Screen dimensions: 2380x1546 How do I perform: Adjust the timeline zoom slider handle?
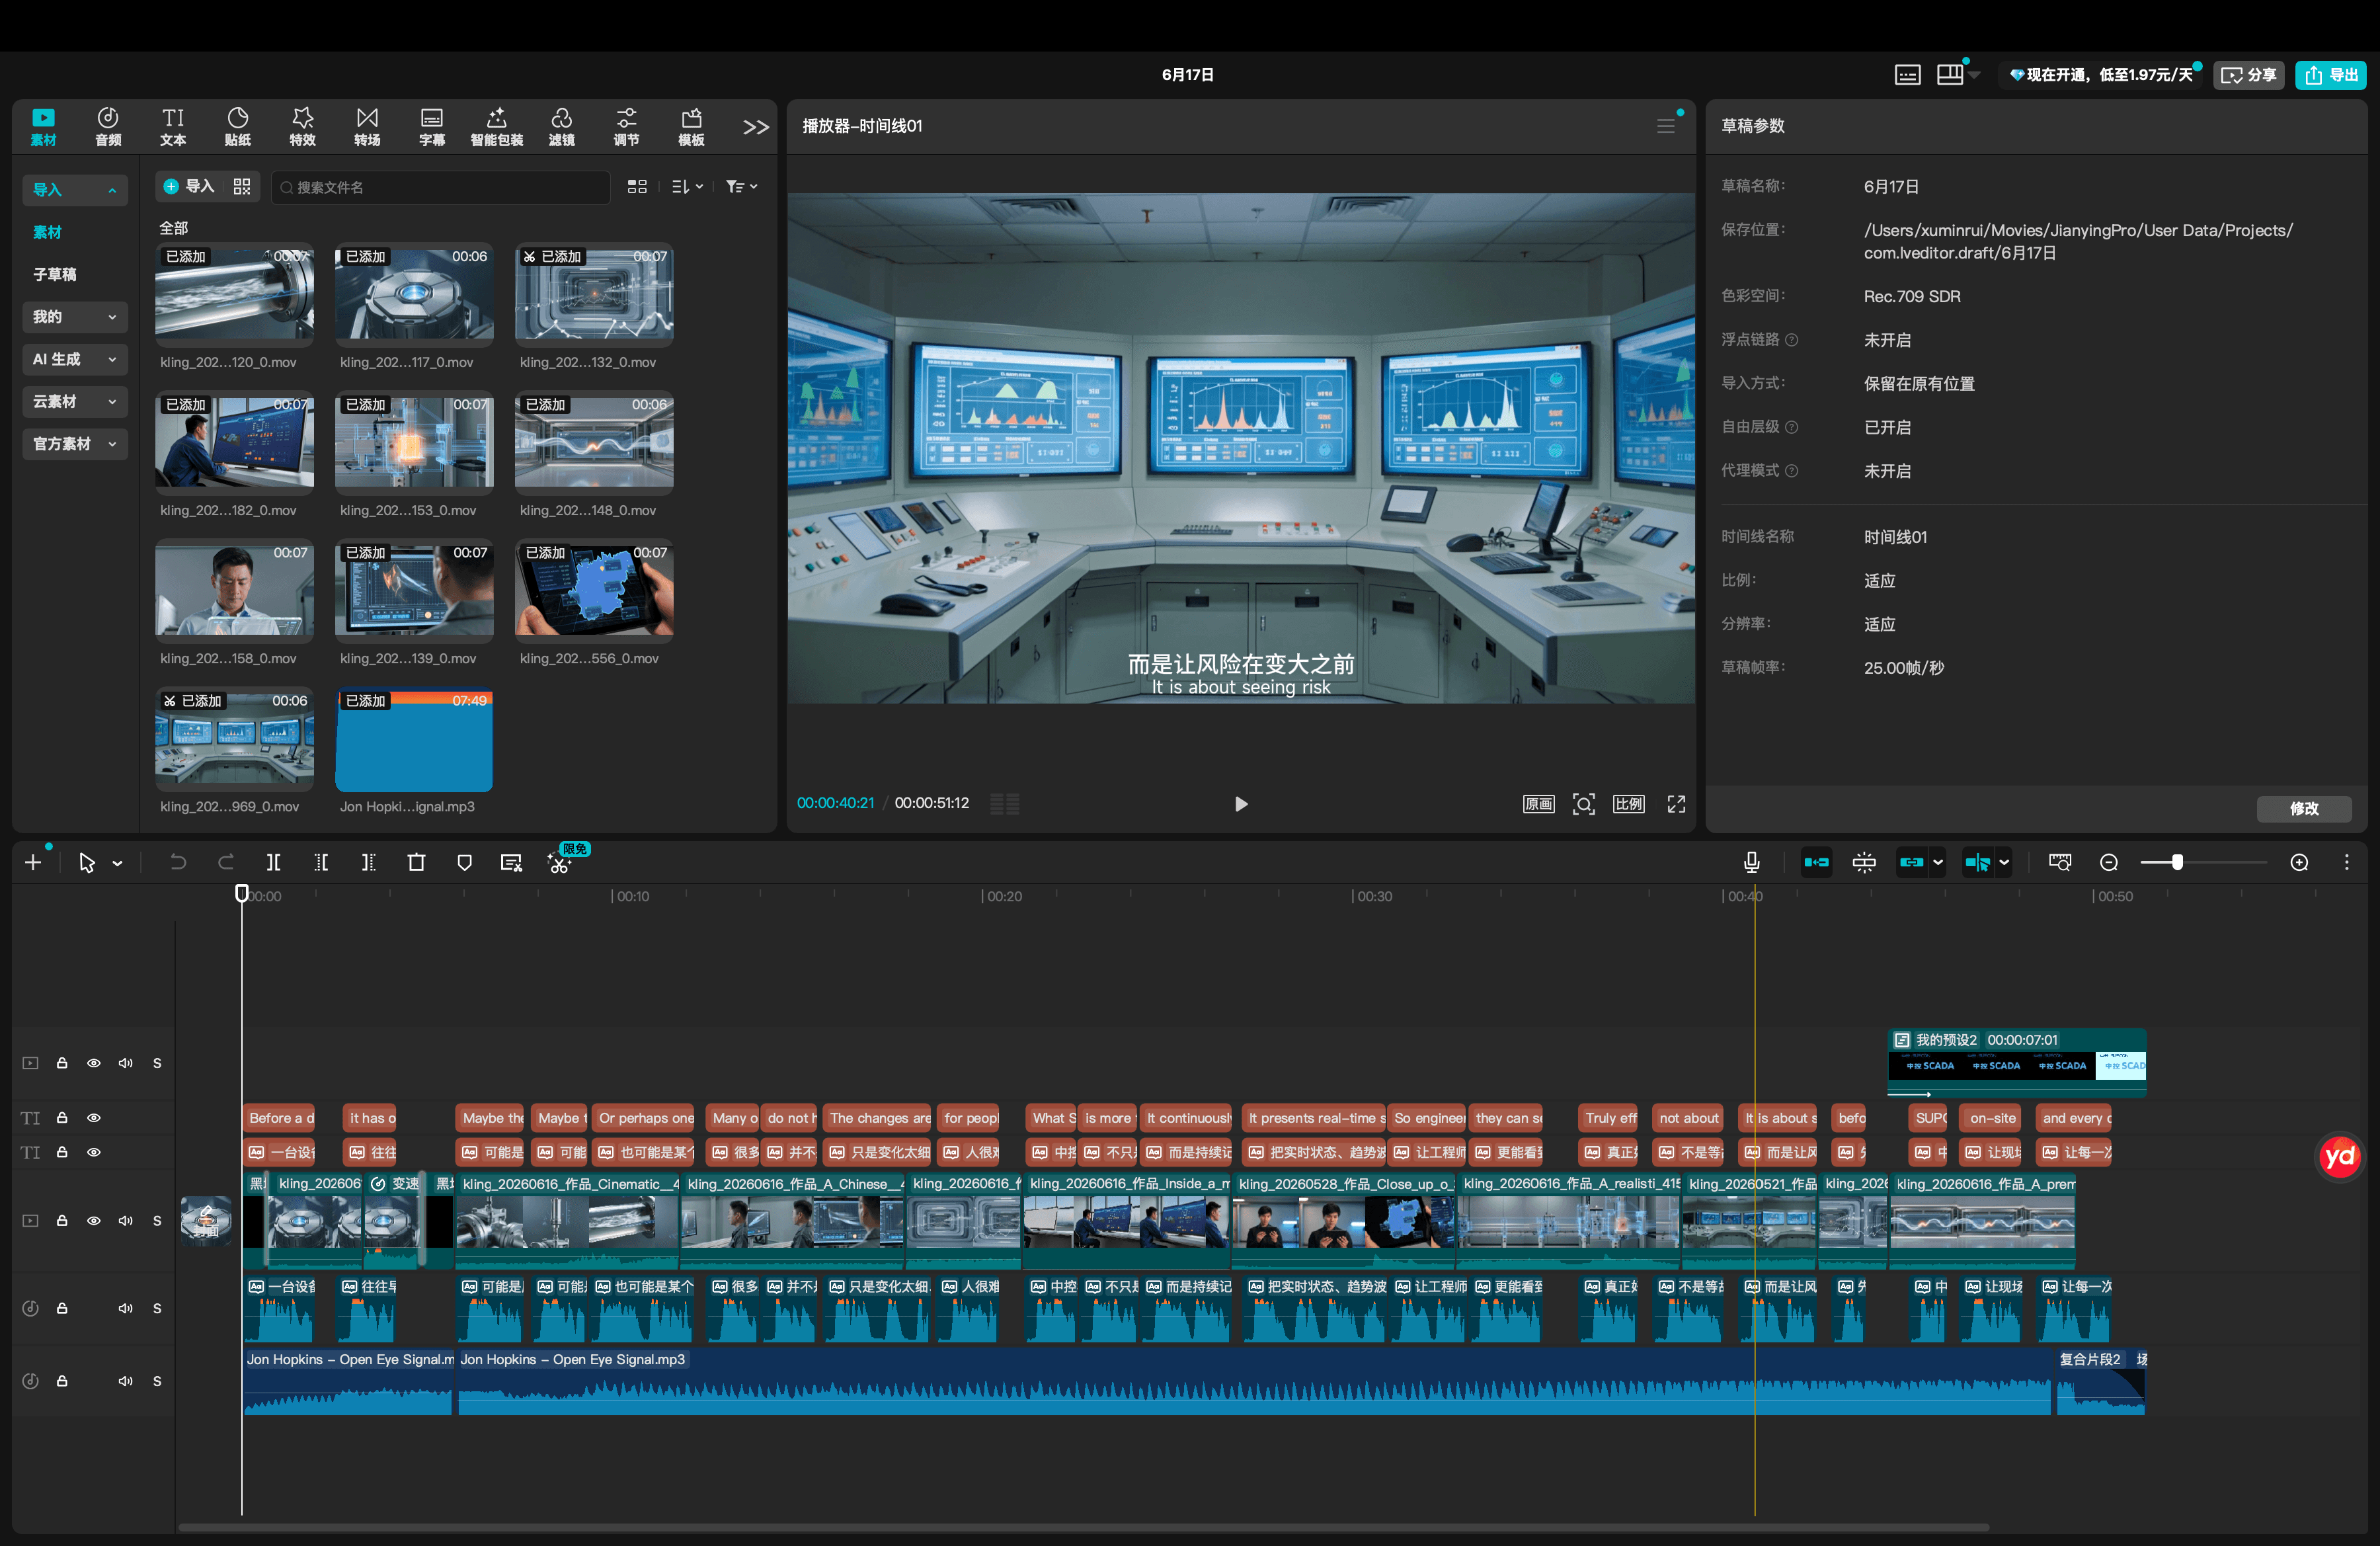(2177, 862)
